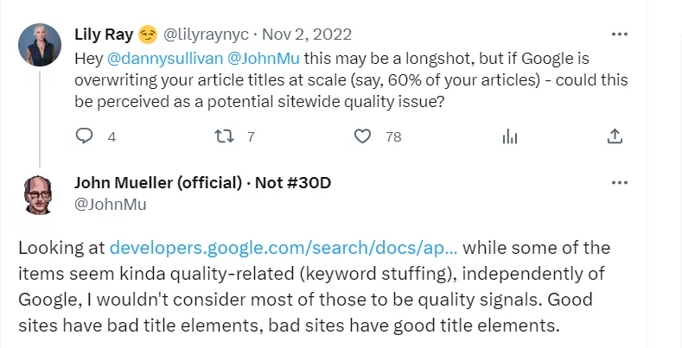Screen dimensions: 682x348
Task: Click the share upload icon on tweet
Action: coord(615,136)
